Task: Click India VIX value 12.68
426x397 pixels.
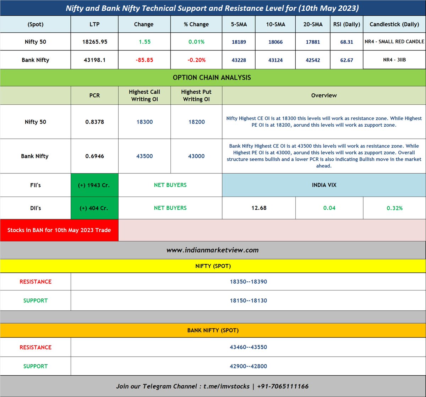Action: (x=259, y=208)
